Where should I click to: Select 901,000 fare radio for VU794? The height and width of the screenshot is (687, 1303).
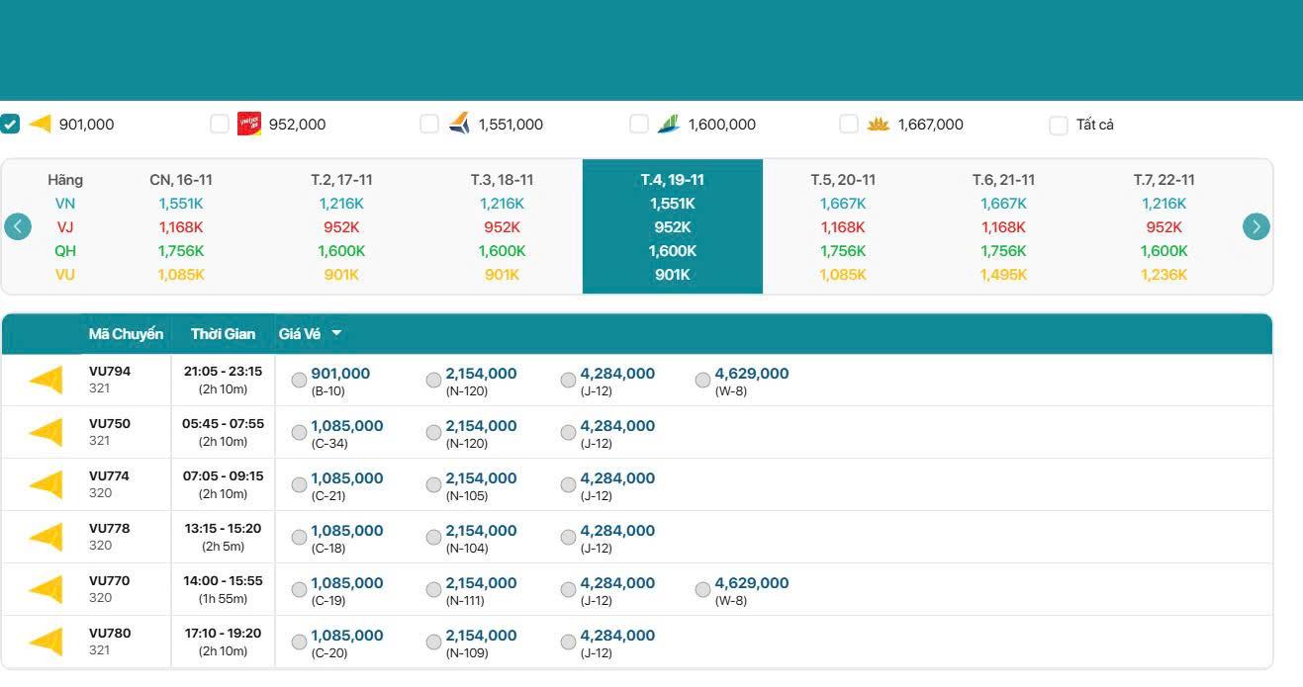[299, 380]
